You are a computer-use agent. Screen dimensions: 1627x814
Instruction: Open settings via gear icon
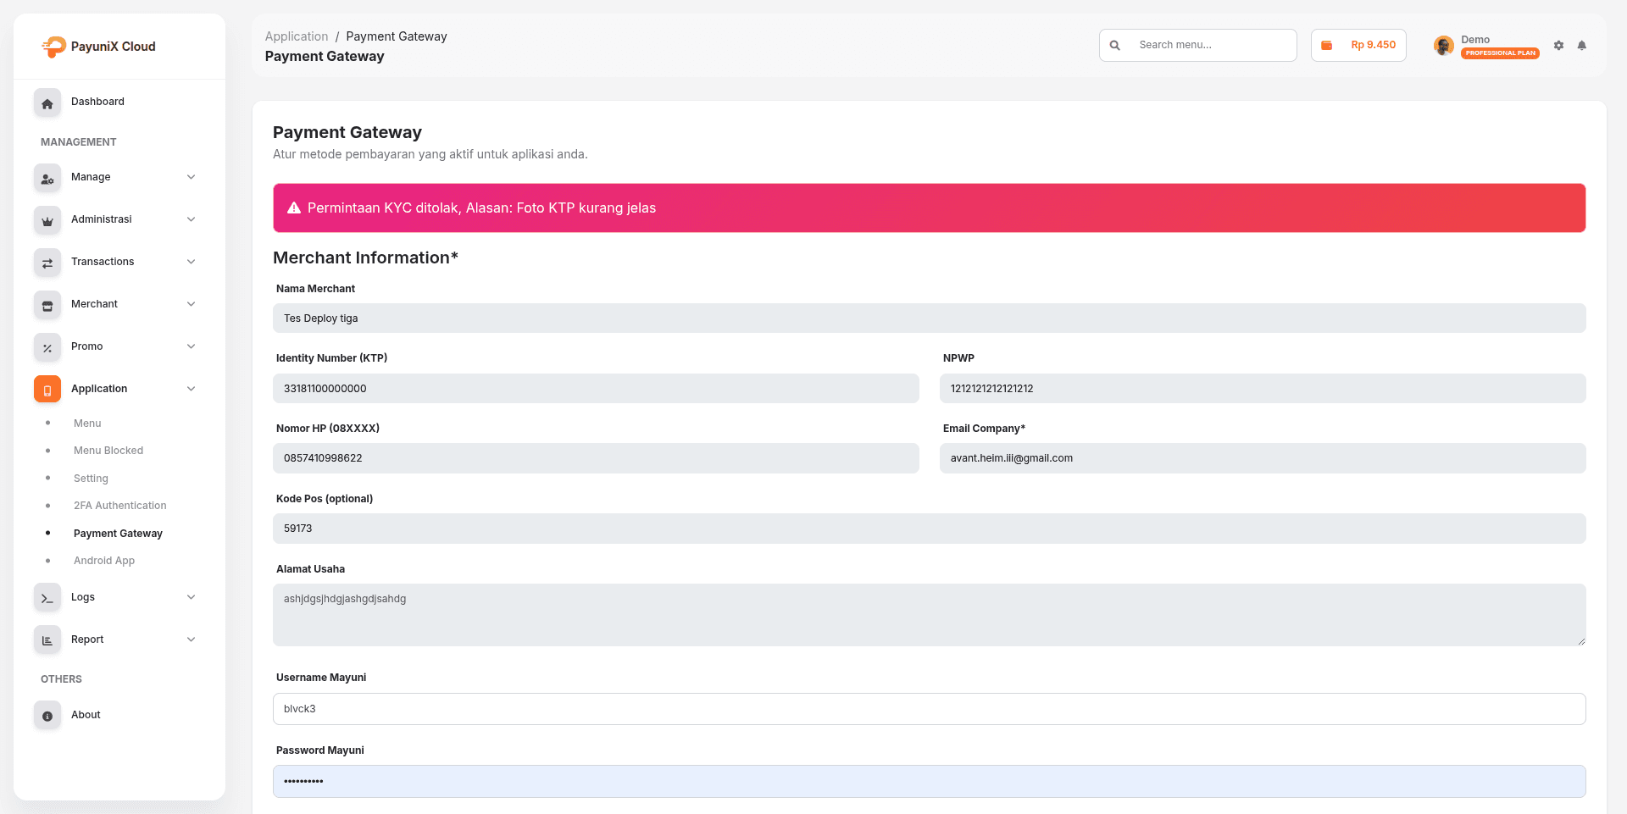coord(1558,46)
